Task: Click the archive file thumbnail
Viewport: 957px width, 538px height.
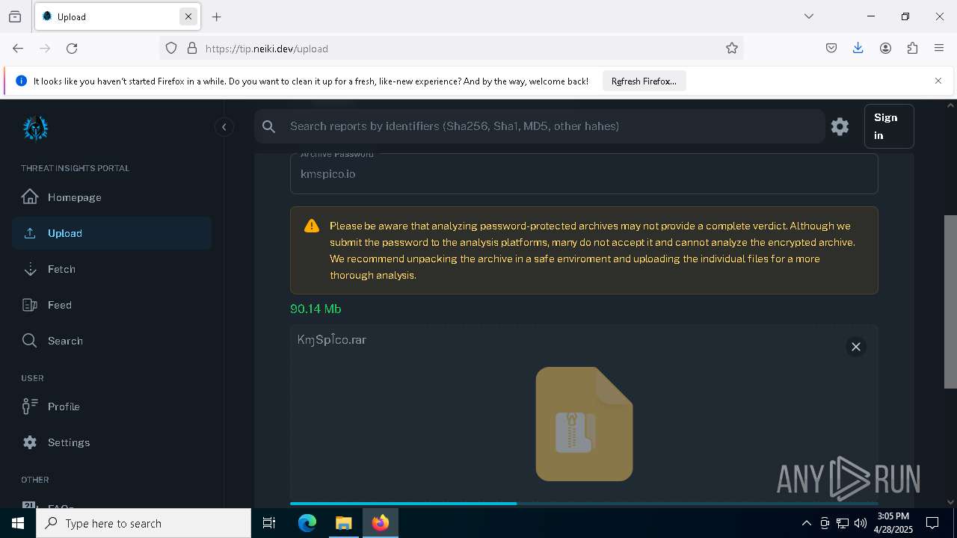Action: (x=584, y=424)
